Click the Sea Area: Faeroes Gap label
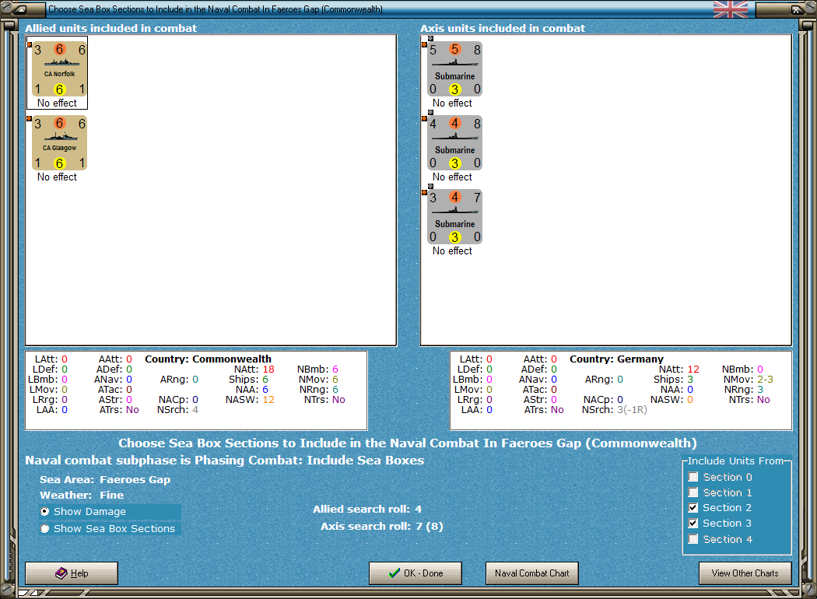The width and height of the screenshot is (817, 599). click(105, 480)
